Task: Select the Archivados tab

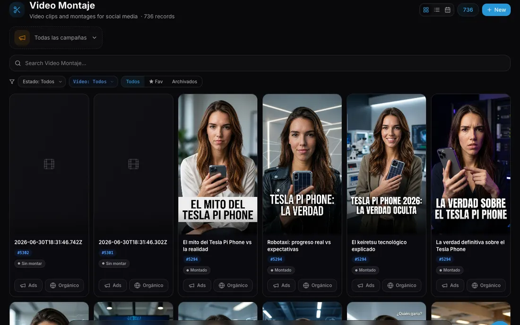Action: click(x=184, y=82)
